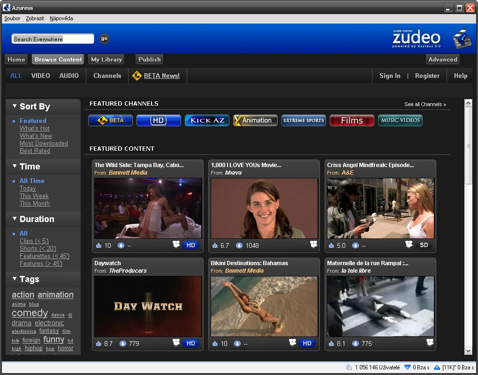Click thumbs-up icon on Maternelle de la rue Rampal card

tap(331, 344)
